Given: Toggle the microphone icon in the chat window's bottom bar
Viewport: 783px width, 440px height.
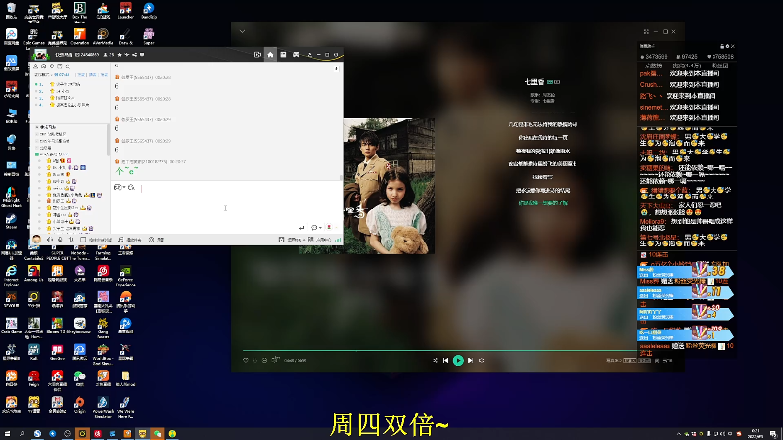Looking at the screenshot, I should [60, 240].
